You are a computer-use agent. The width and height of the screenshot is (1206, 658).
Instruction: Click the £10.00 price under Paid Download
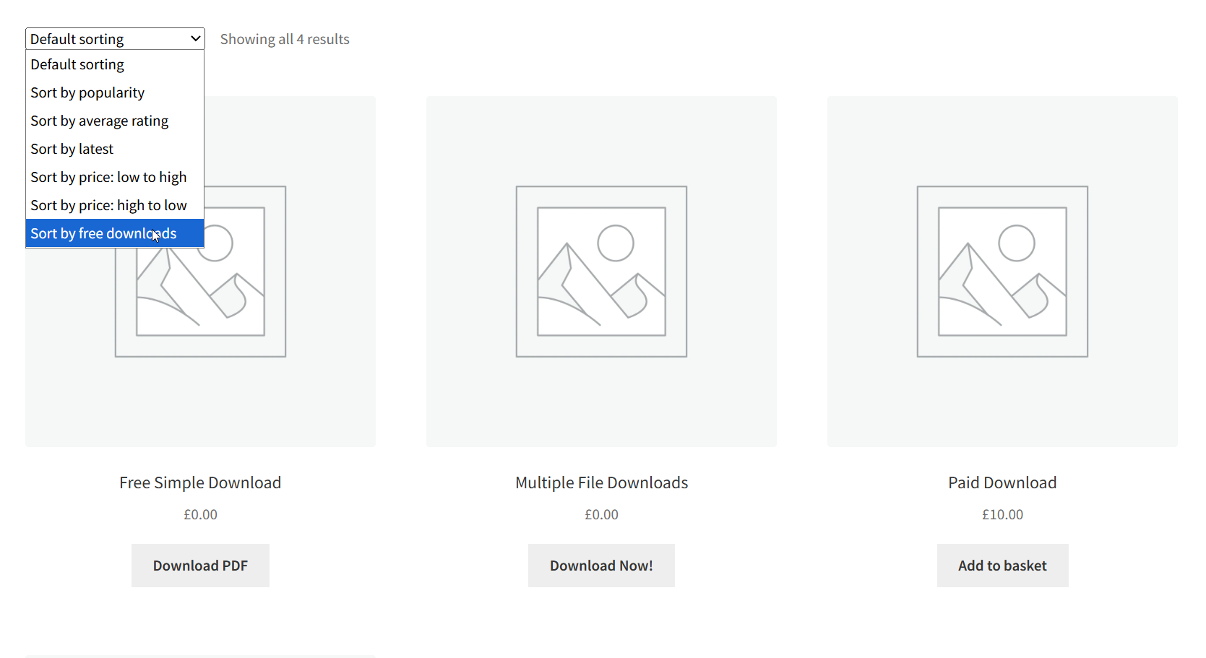[x=1002, y=514]
